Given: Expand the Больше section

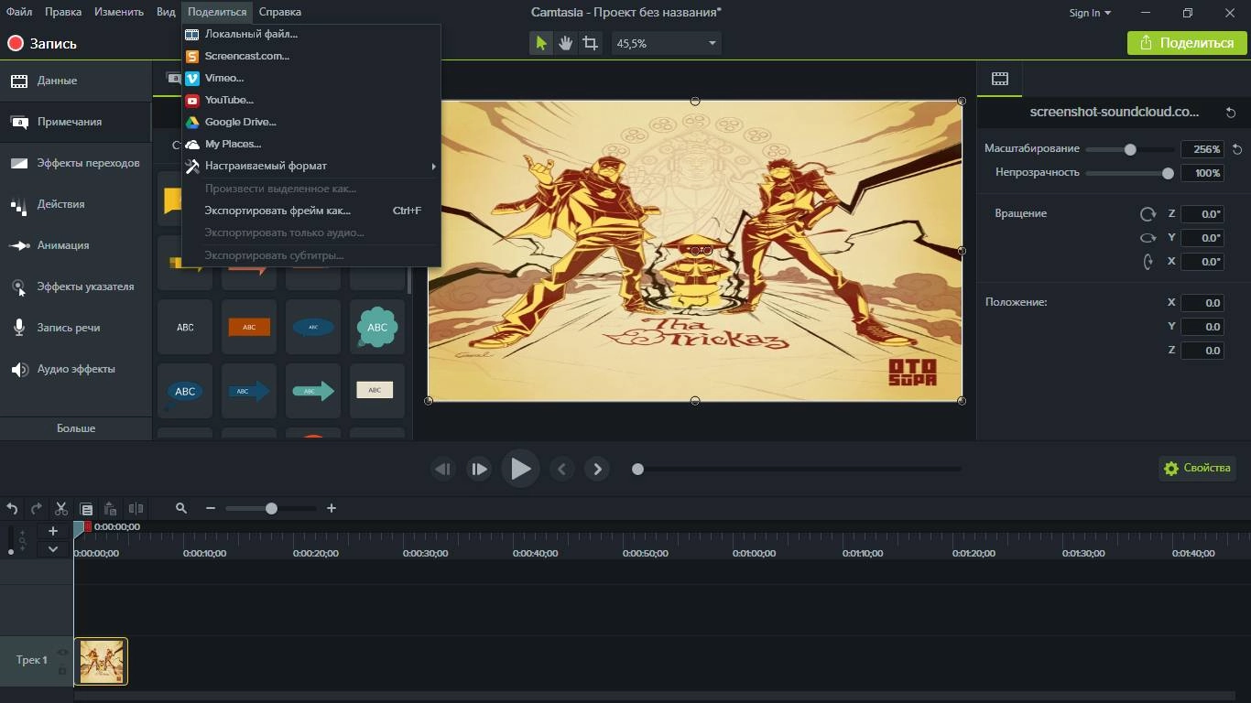Looking at the screenshot, I should pos(76,428).
